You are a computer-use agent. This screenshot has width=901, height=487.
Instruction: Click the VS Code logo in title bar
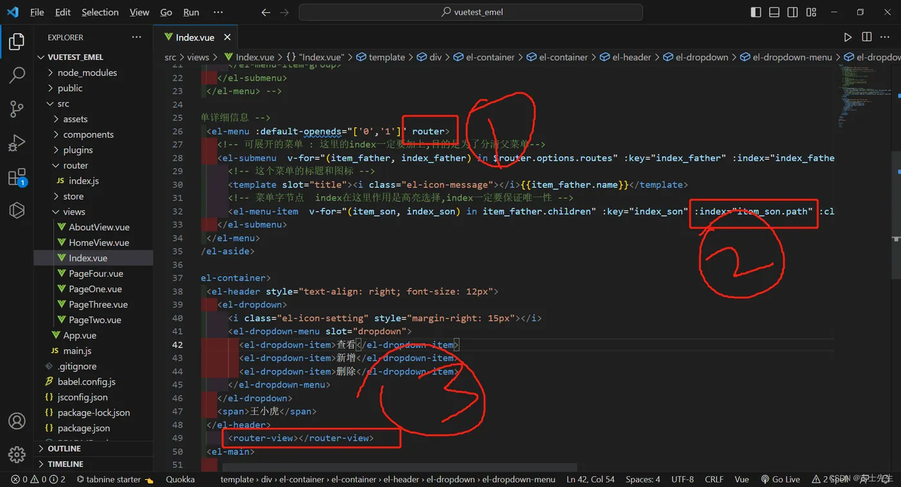(13, 12)
